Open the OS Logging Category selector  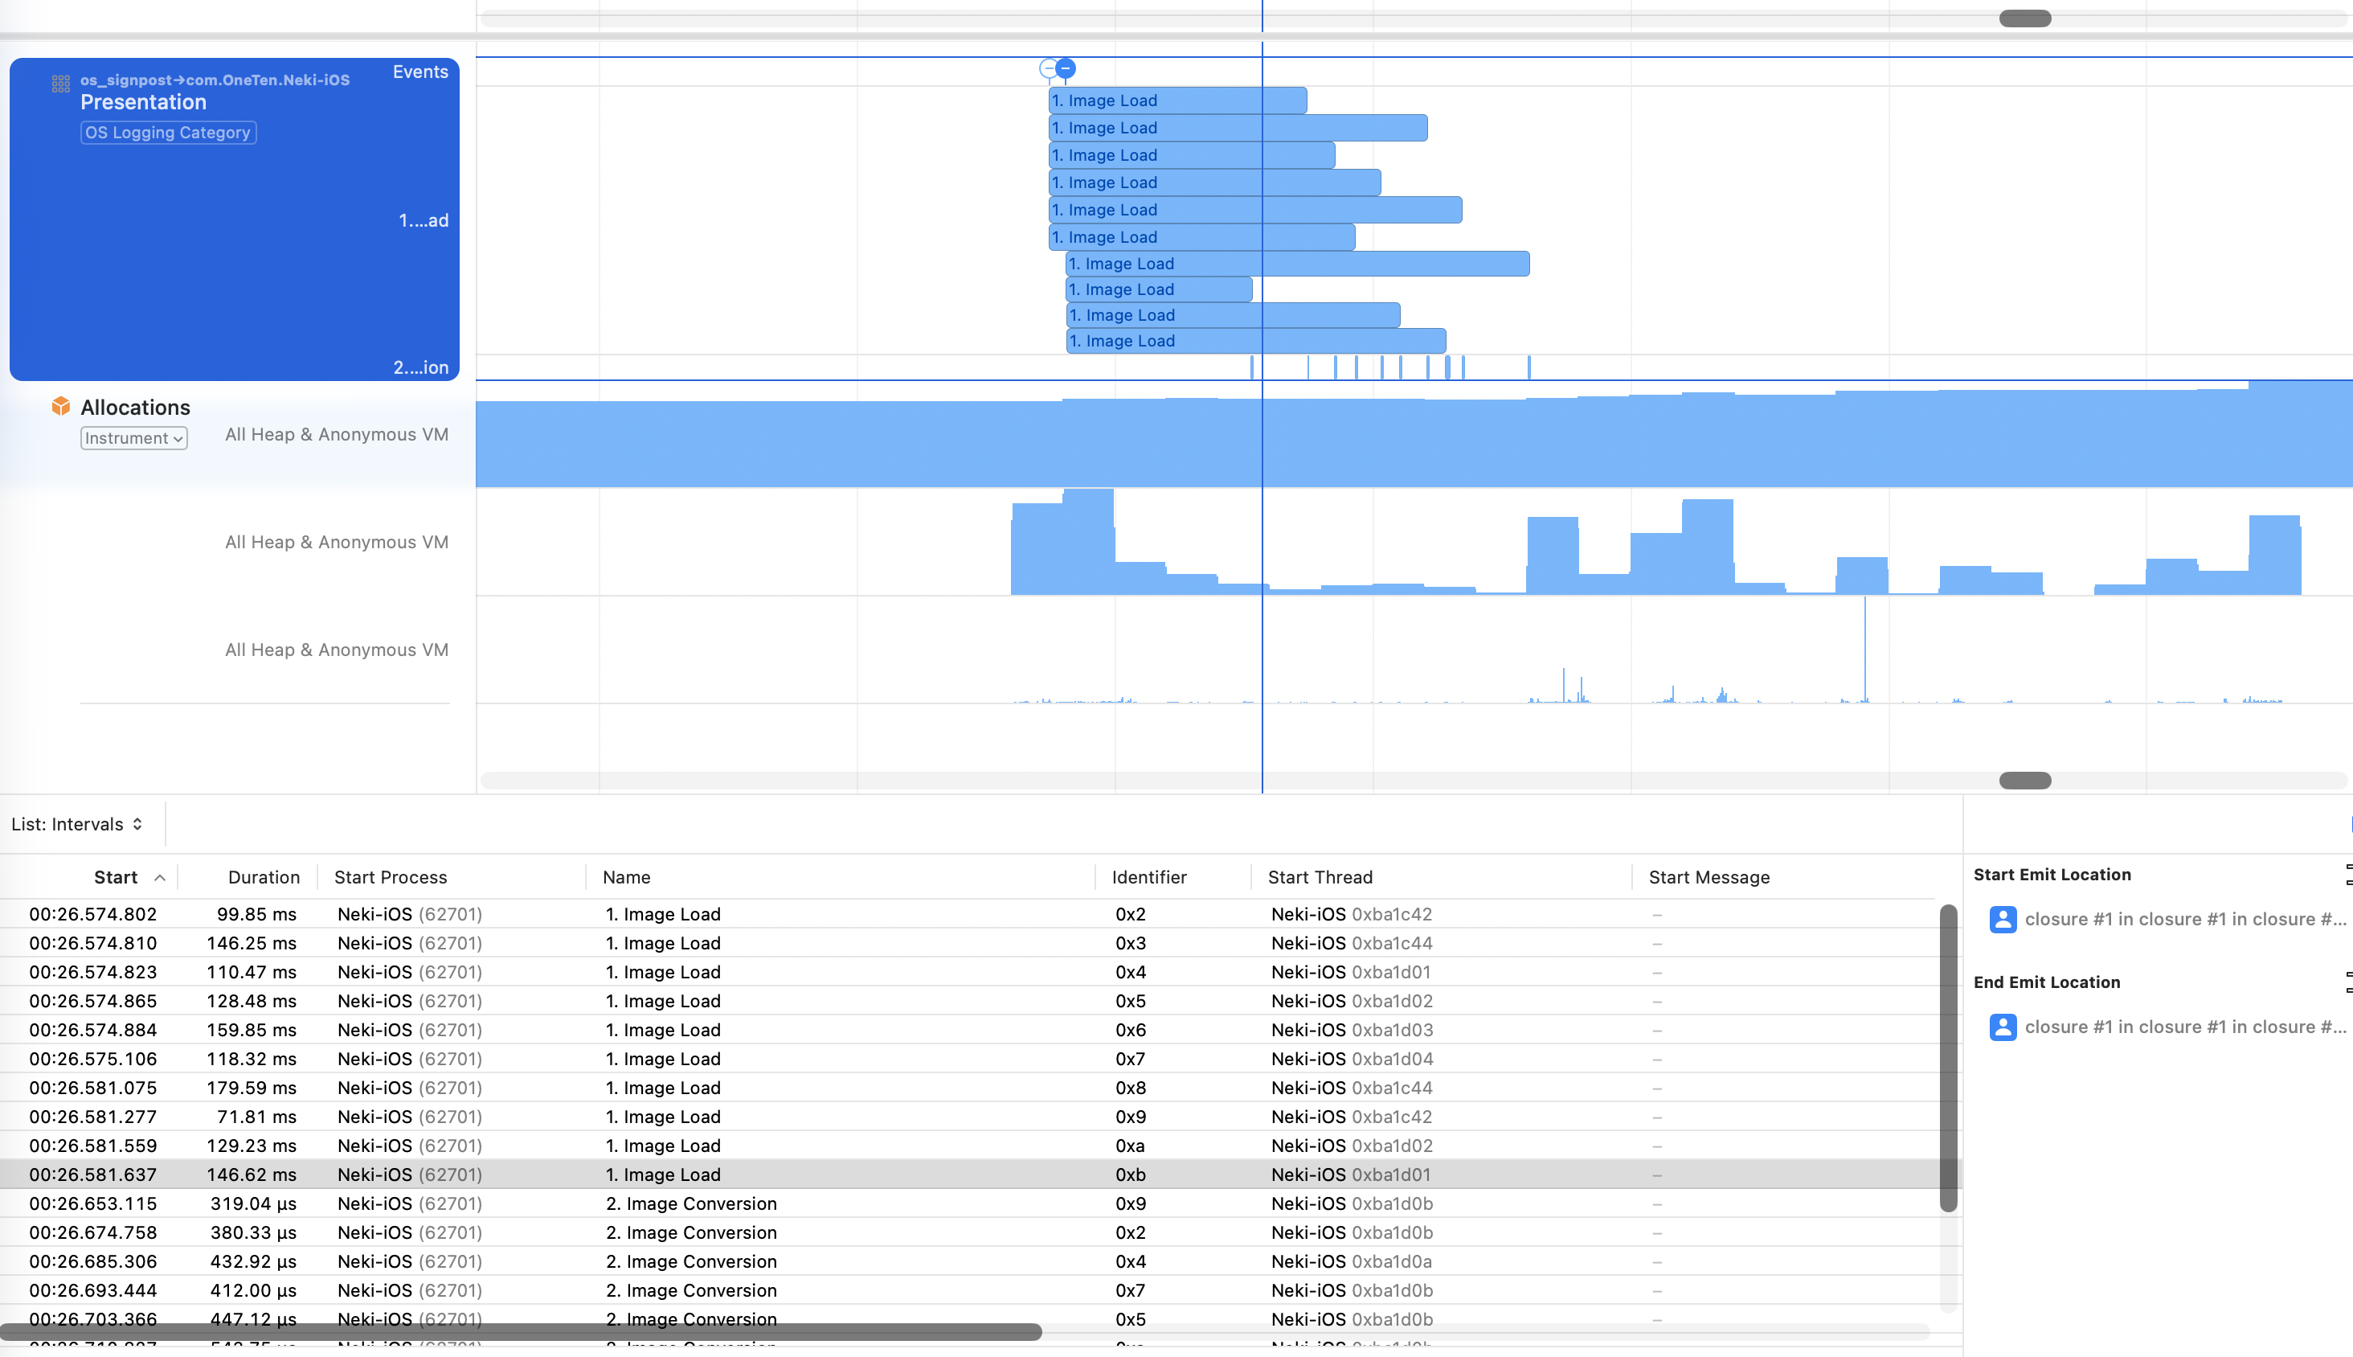168,133
